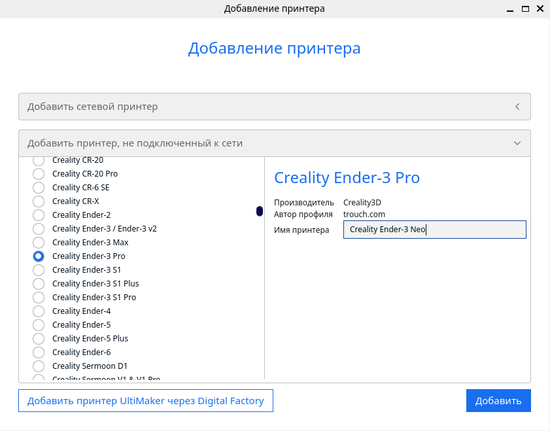Choose Creality Ender-3 S1 radio button
Screen dimensions: 550x431
(x=39, y=270)
